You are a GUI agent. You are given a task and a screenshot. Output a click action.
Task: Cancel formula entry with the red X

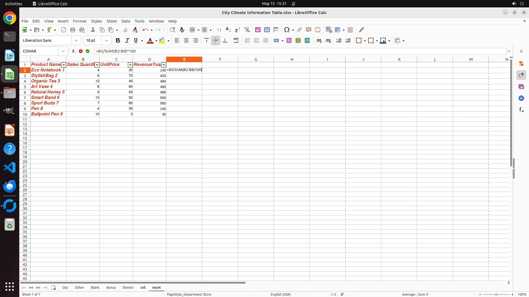pyautogui.click(x=81, y=51)
